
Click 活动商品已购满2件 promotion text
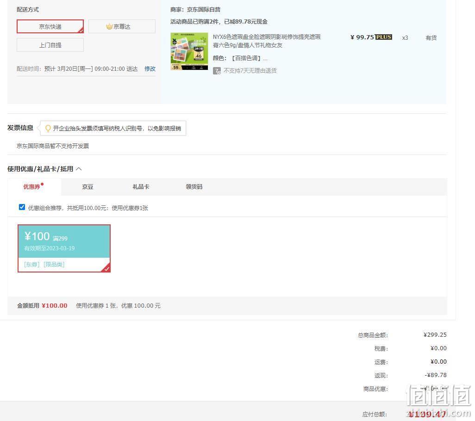pyautogui.click(x=219, y=21)
